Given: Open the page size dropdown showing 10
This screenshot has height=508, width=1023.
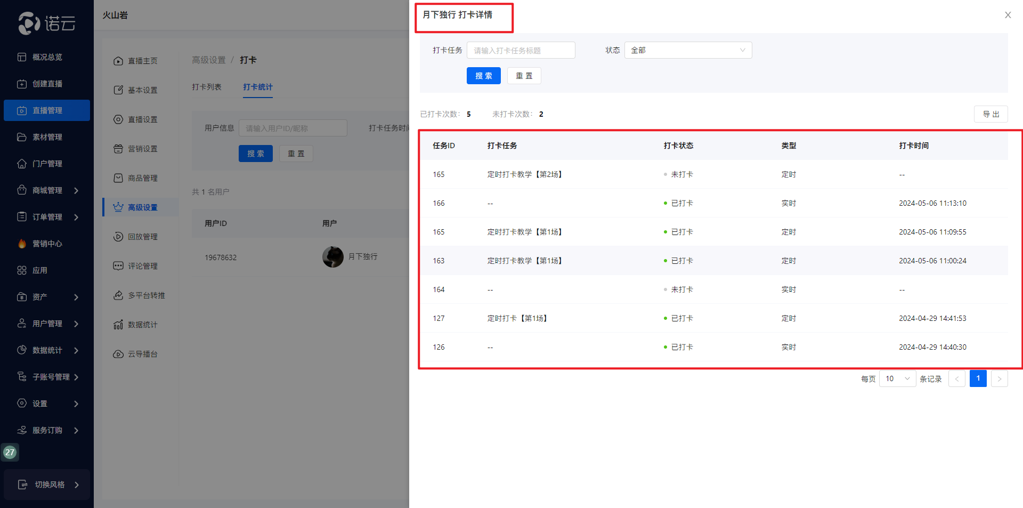Looking at the screenshot, I should pos(897,378).
